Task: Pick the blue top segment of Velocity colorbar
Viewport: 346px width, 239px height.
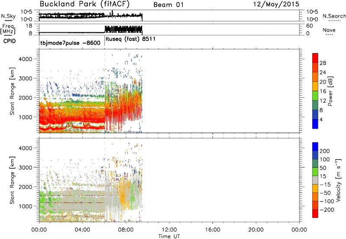Action: (x=315, y=147)
